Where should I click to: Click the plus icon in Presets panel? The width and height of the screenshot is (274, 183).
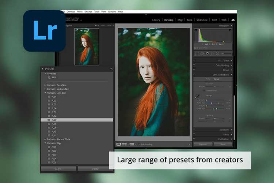point(111,69)
